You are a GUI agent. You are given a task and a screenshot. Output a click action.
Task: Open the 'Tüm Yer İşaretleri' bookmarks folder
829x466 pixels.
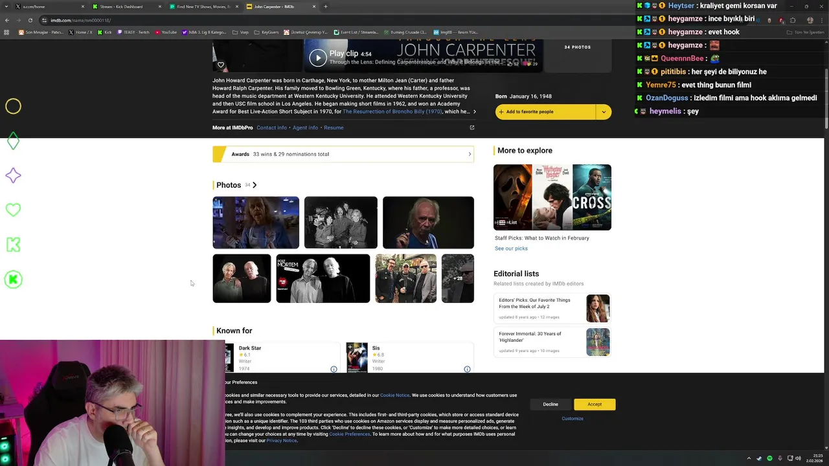806,32
